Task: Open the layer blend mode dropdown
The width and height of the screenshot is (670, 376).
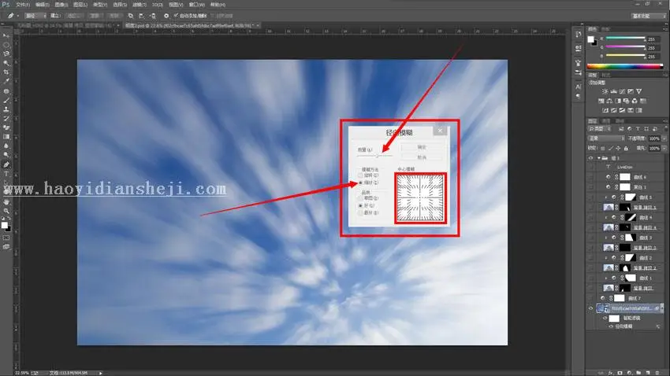Action: pos(606,138)
